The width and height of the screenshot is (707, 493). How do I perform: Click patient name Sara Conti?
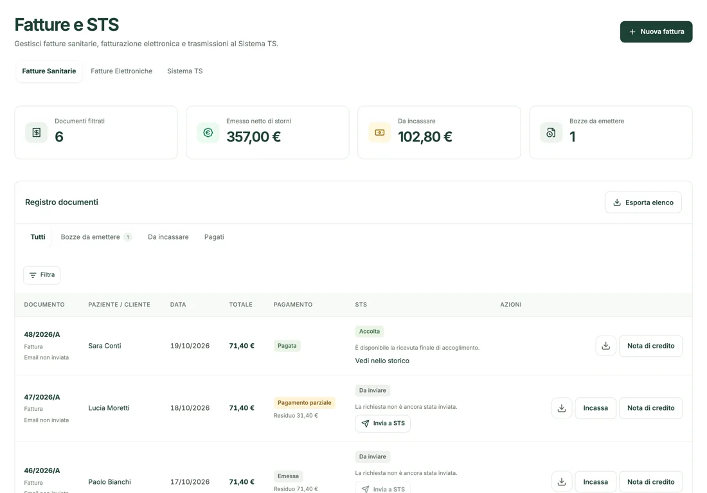coord(105,346)
